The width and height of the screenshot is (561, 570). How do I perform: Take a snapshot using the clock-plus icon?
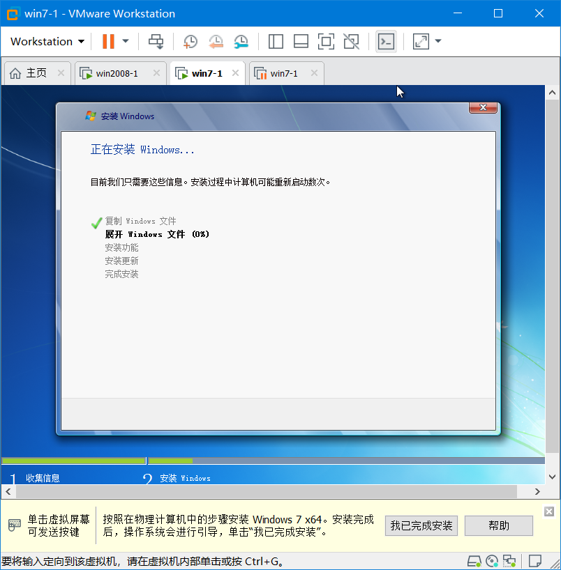pos(190,42)
